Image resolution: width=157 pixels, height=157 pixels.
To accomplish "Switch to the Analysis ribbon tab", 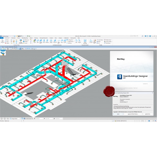I will pos(60,38).
